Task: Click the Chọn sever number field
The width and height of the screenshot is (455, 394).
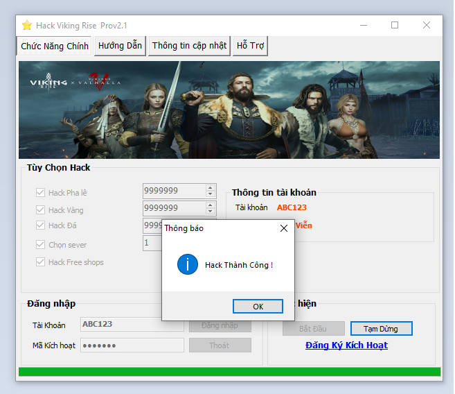Action: point(152,243)
